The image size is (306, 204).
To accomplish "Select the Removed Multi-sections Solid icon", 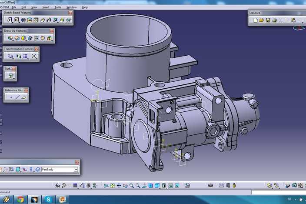I will tap(68, 20).
